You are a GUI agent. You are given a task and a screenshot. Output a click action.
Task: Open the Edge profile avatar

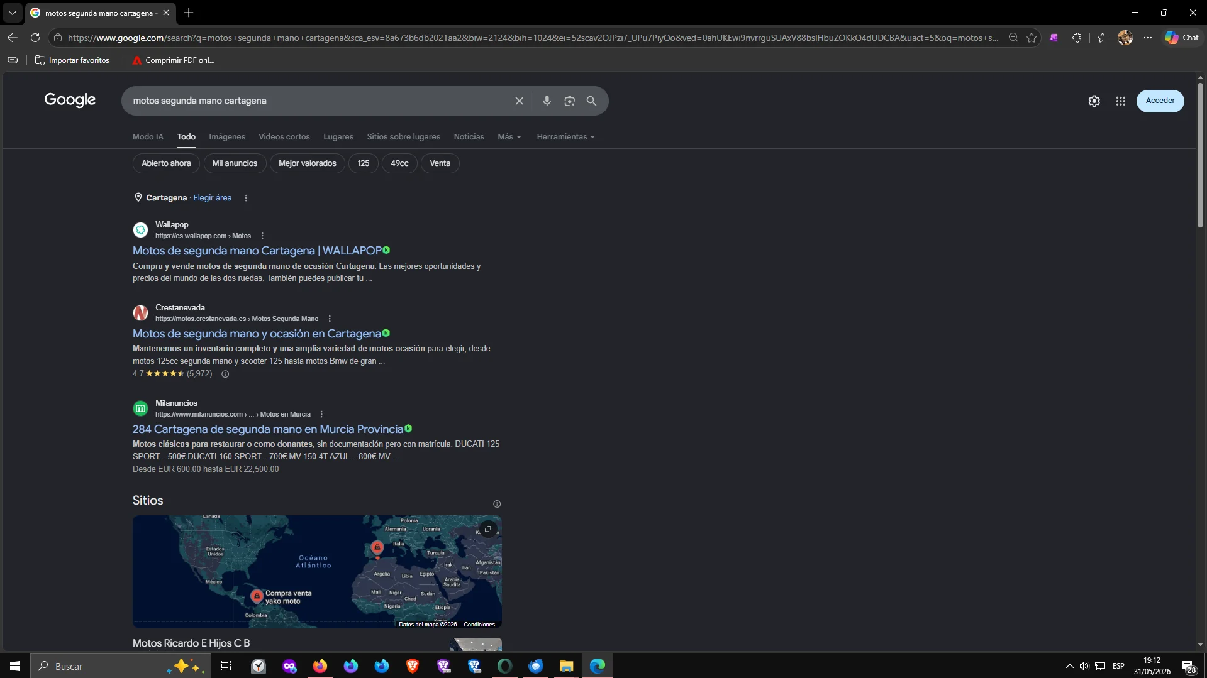point(1125,38)
